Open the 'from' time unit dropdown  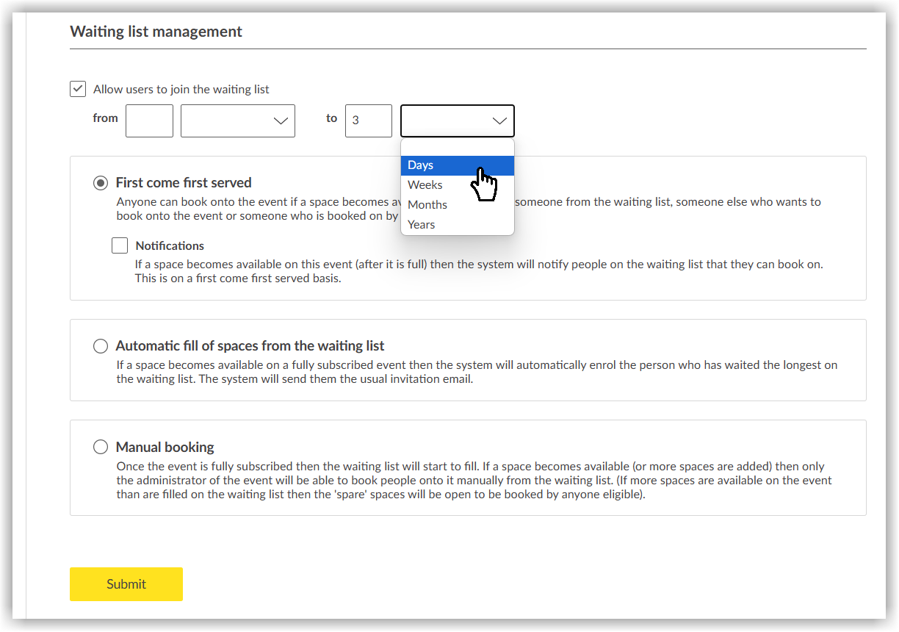pyautogui.click(x=238, y=121)
